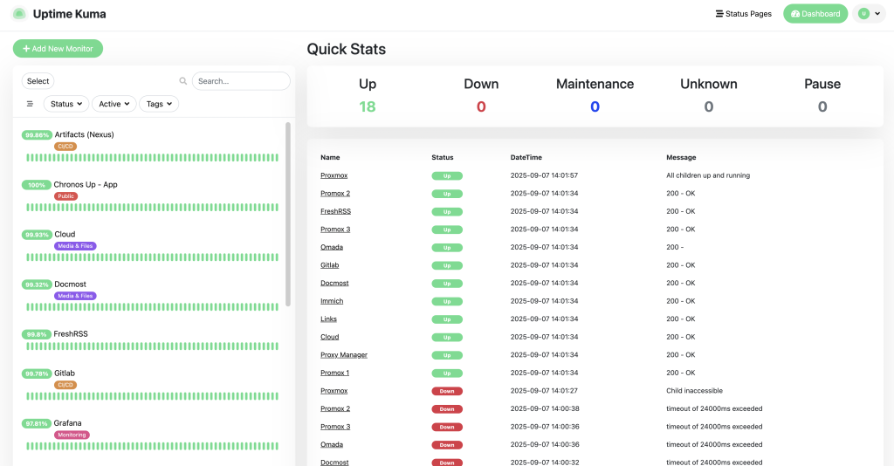This screenshot has width=894, height=466.
Task: Click the Name column header
Action: tap(330, 157)
